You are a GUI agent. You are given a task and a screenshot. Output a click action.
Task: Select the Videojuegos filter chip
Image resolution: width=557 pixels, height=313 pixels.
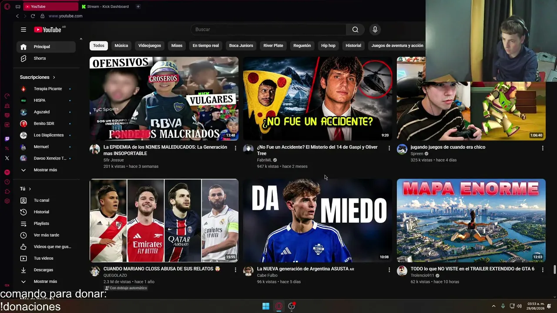click(x=150, y=46)
